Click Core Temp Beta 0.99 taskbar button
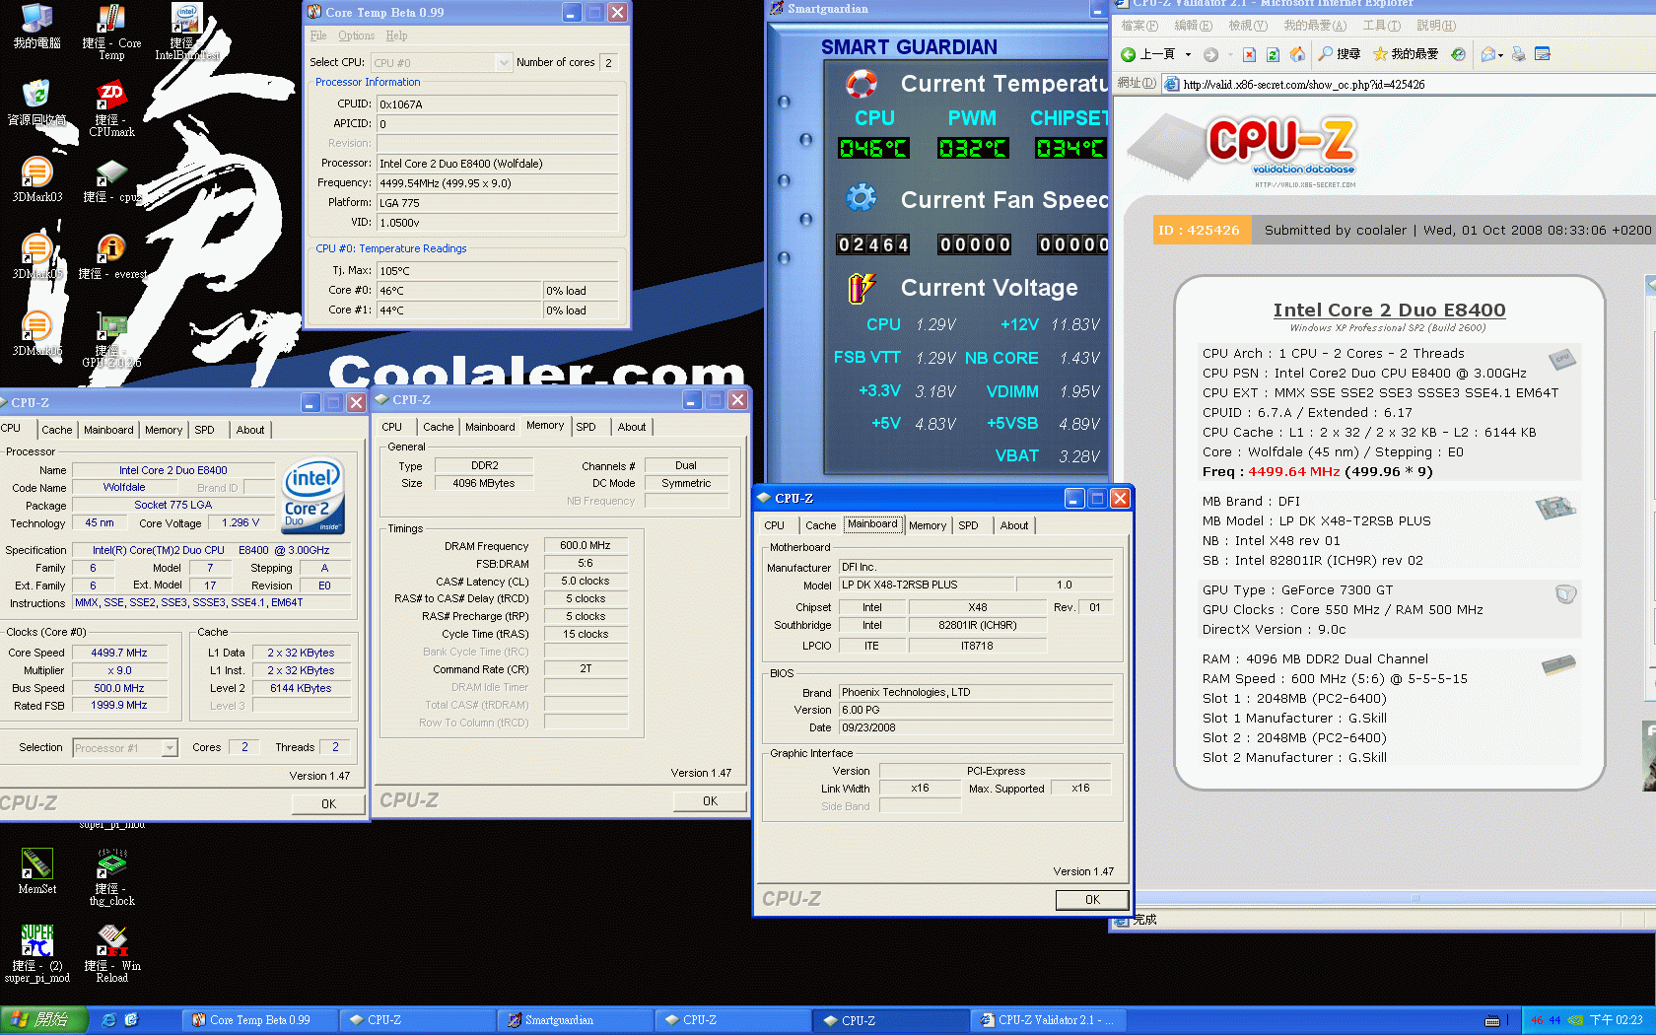The width and height of the screenshot is (1656, 1035). pos(259,1020)
